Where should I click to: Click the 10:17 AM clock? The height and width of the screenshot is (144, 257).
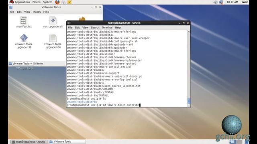pos(232,2)
